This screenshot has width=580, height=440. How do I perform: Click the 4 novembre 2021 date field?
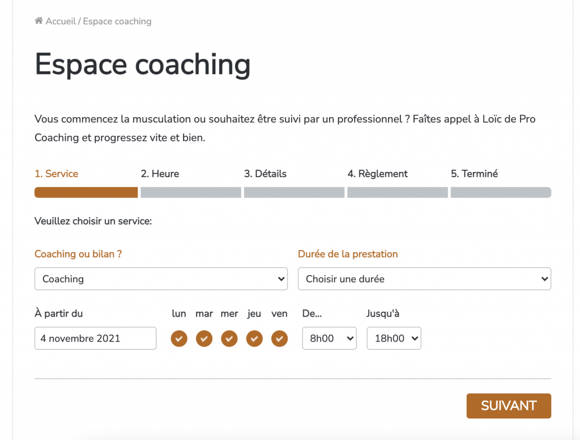95,338
